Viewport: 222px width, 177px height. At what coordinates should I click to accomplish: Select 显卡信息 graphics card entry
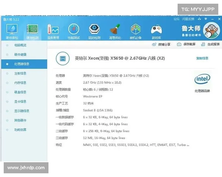[x=20, y=101]
